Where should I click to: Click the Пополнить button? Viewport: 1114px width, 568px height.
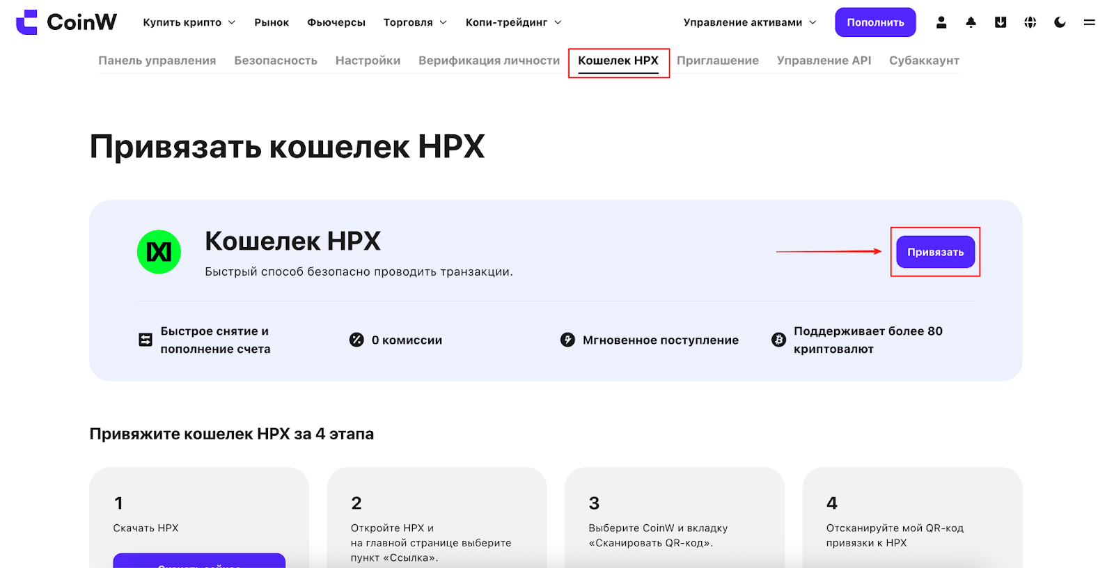[x=875, y=22]
